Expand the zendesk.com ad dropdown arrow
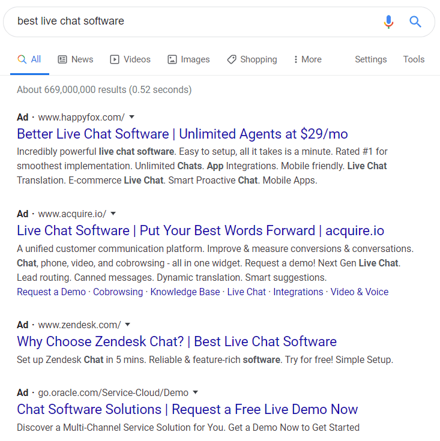This screenshot has width=440, height=441. 128,325
